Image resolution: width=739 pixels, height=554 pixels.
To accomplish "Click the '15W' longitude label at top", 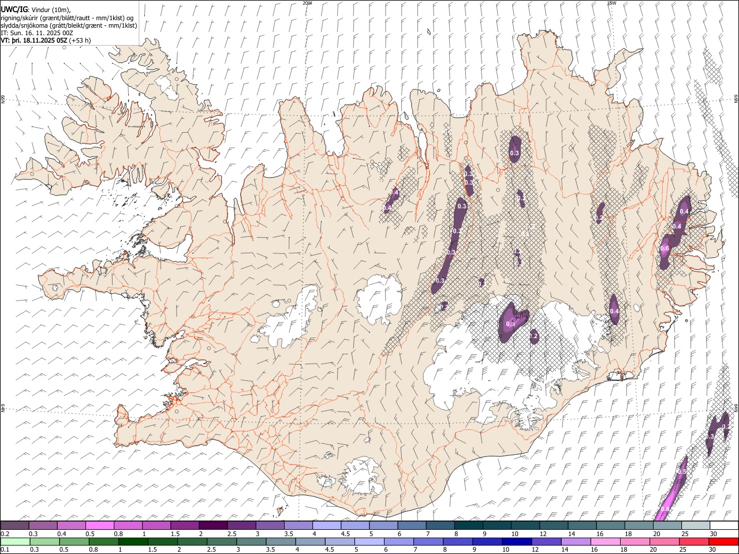I will point(611,2).
